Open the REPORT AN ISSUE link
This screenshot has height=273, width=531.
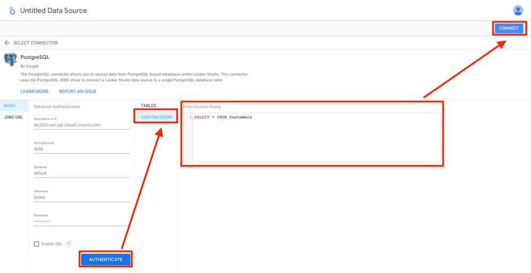(78, 91)
